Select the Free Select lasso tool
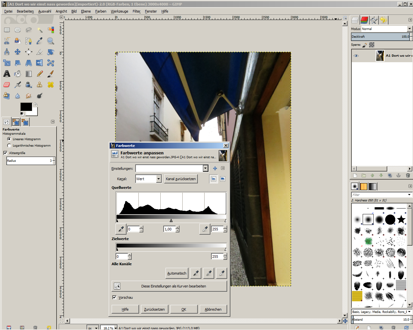The height and width of the screenshot is (330, 413). [x=29, y=30]
